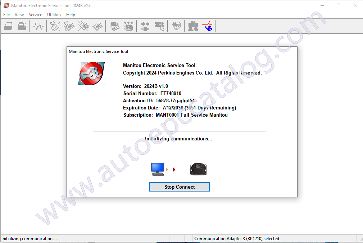Image resolution: width=363 pixels, height=243 pixels.
Task: Minimize the Manitou service tool window
Action: pos(322,5)
